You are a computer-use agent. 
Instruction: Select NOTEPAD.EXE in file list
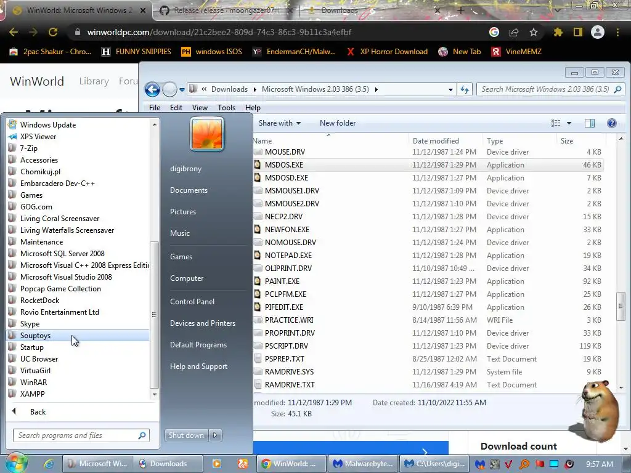288,256
